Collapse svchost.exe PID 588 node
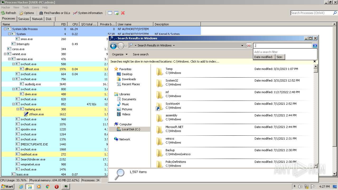The height and width of the screenshot is (190, 338). point(13,64)
